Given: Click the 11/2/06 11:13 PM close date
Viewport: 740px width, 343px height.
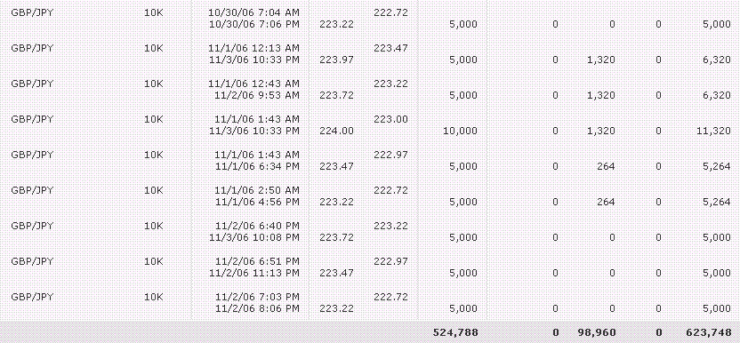Looking at the screenshot, I should 257,273.
